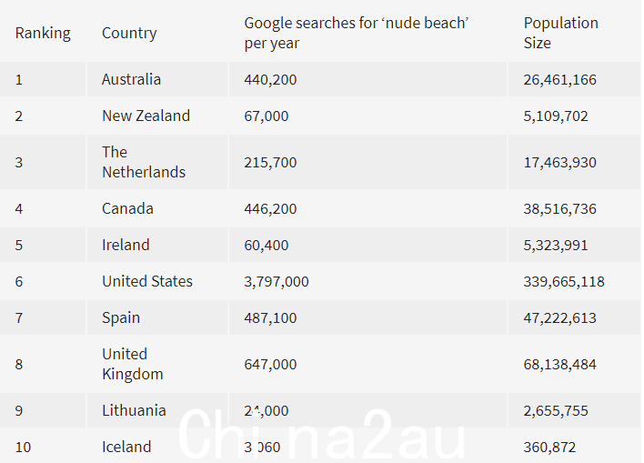Select the Country column header
Screen dimensions: 644x463
[x=129, y=33]
